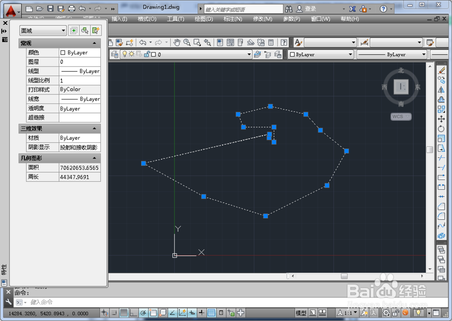The height and width of the screenshot is (321, 452).
Task: Open the 窗口(W) menu
Action: tap(320, 19)
